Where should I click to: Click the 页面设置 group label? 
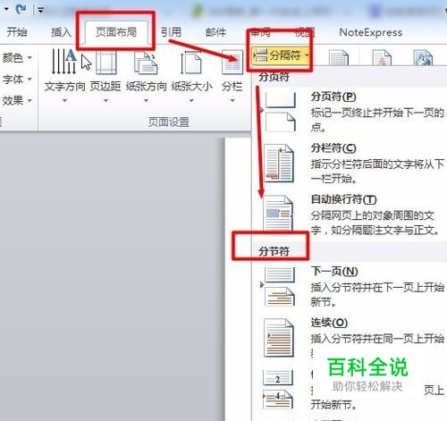click(169, 122)
